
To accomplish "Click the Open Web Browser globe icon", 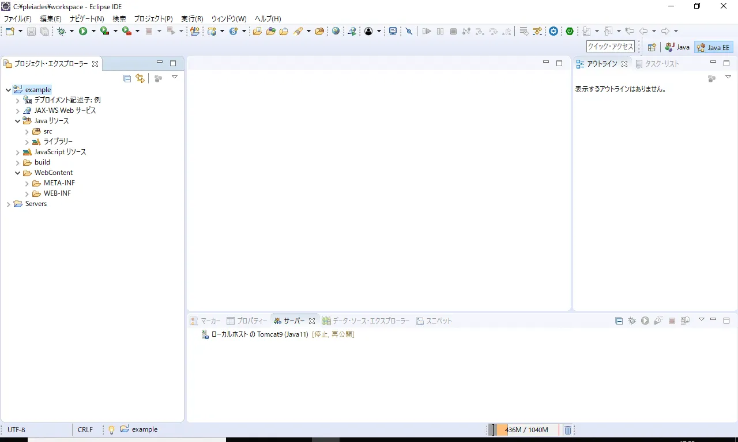I will [x=336, y=31].
